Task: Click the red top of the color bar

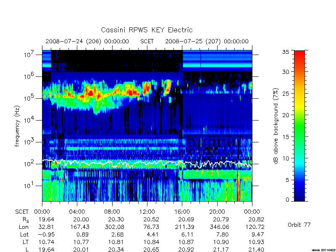Action: 299,54
